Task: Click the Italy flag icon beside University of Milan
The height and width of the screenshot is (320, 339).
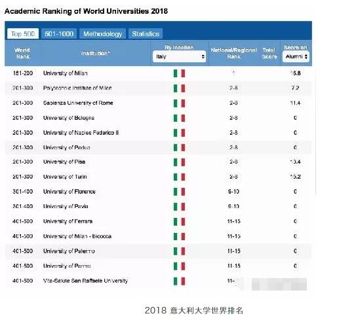Action: point(179,73)
